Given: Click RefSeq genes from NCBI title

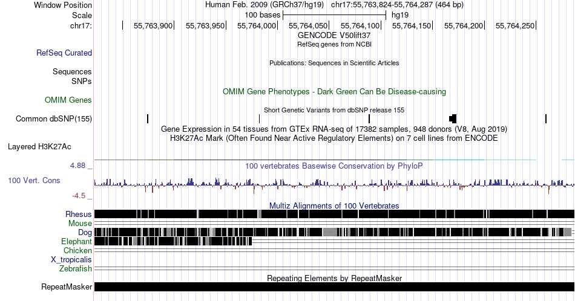Looking at the screenshot, I should [x=334, y=44].
